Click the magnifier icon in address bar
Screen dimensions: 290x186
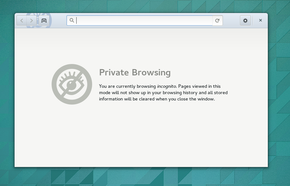(x=72, y=20)
